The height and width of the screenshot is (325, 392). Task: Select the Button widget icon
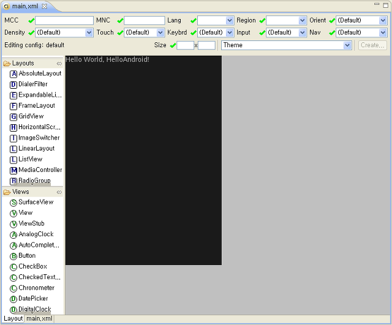point(13,256)
